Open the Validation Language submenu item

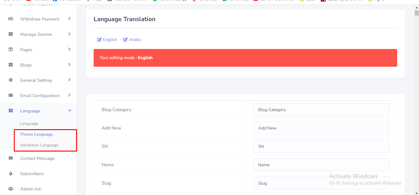(x=39, y=145)
